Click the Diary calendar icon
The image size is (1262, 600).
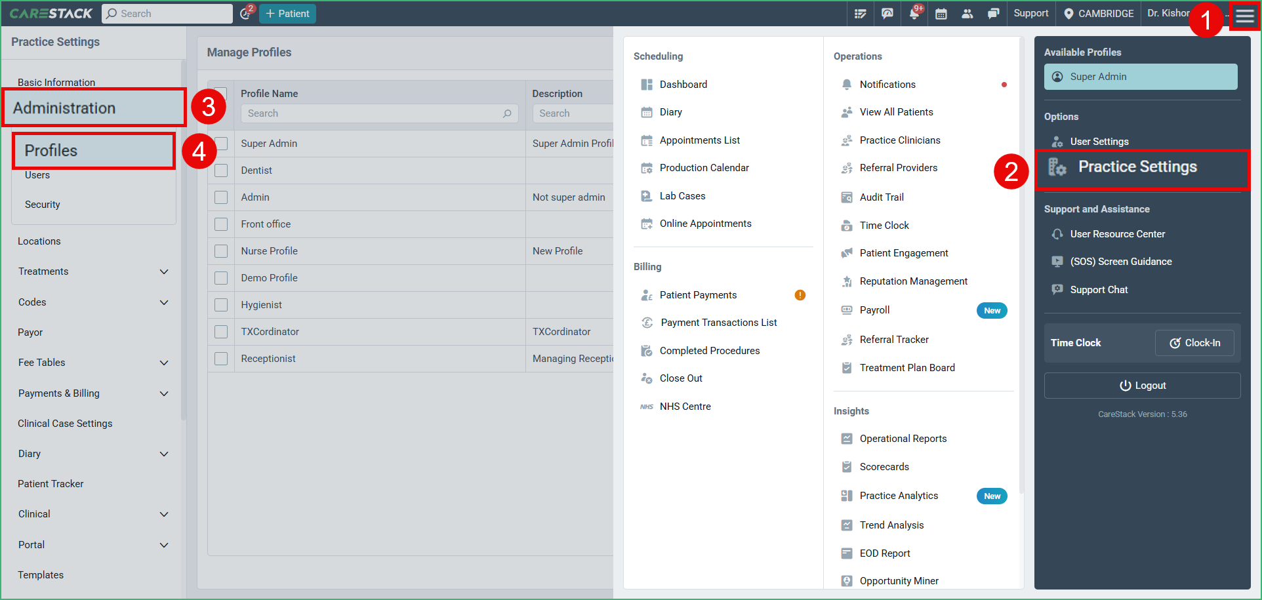647,112
